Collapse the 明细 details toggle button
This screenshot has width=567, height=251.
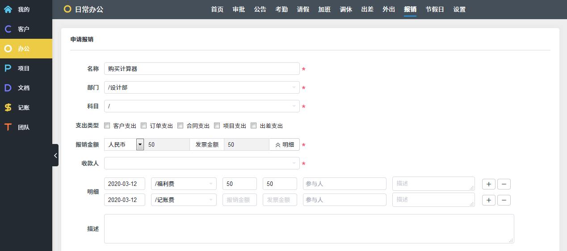[284, 144]
